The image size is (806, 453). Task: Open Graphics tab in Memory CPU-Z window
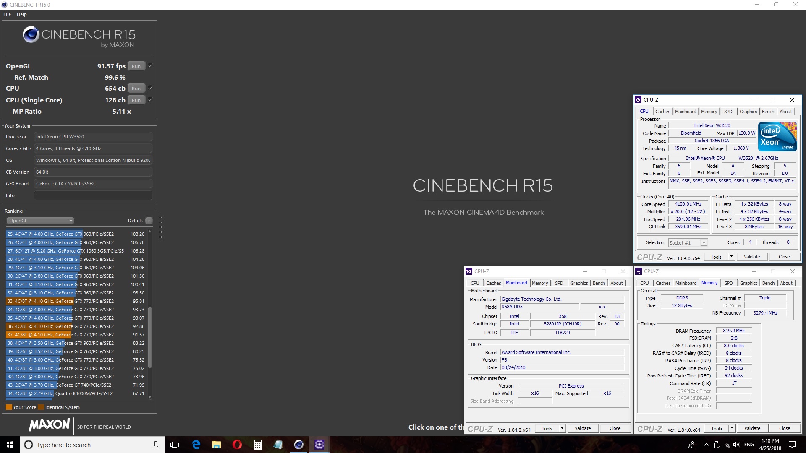(x=748, y=283)
